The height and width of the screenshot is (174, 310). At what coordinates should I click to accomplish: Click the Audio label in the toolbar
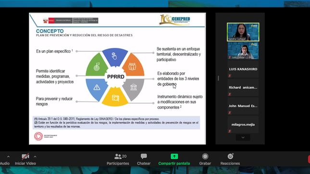click(x=5, y=163)
